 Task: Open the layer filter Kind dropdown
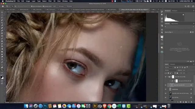click(x=169, y=67)
